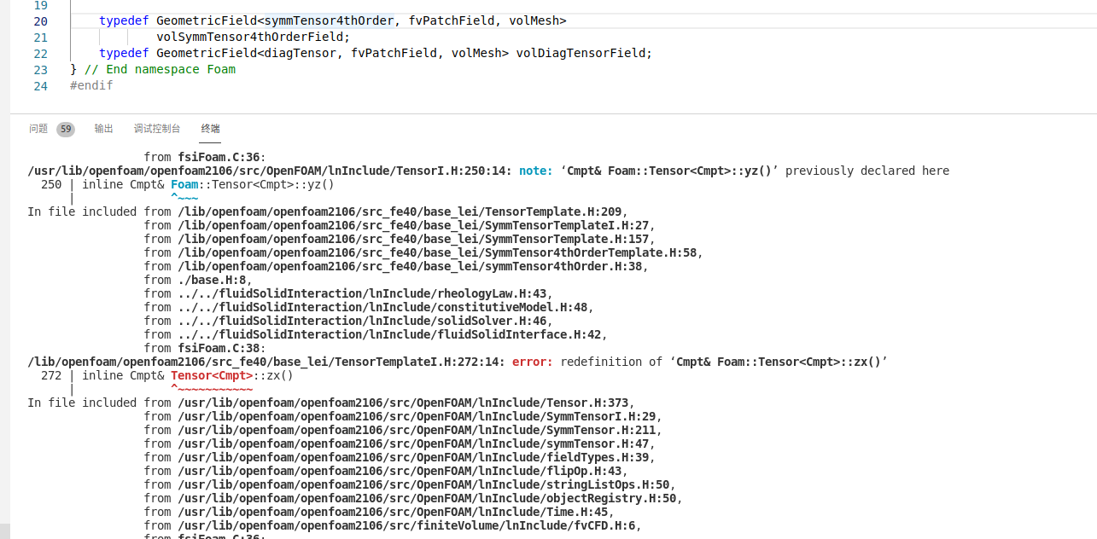1097x539 pixels.
Task: Place cursor on highlighted 'symmTensor4thOrder' in line 20
Action: pos(330,20)
